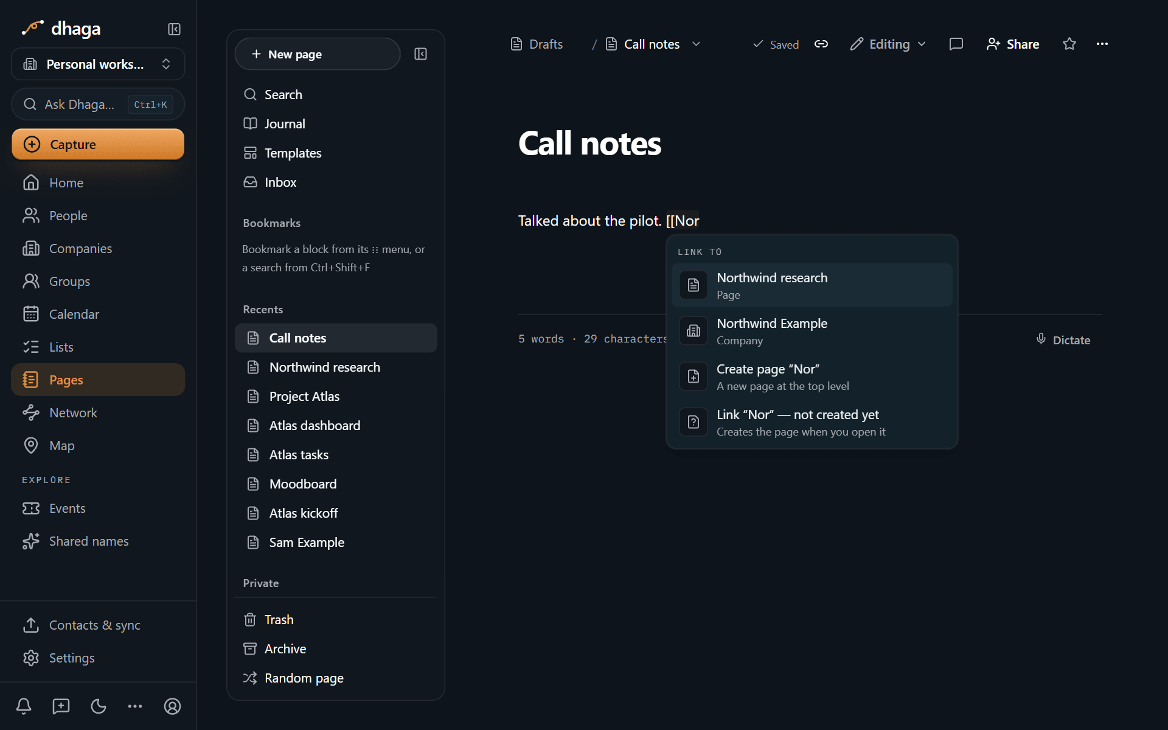Open the comments icon in header

(x=956, y=44)
